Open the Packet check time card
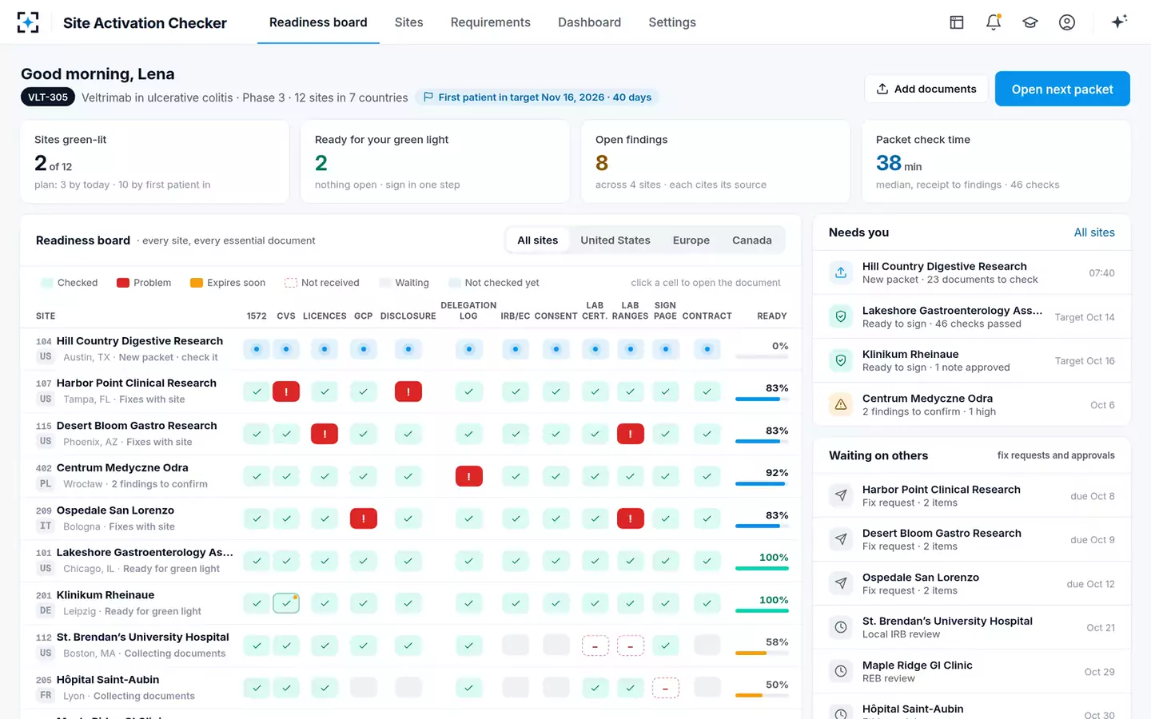Image resolution: width=1151 pixels, height=719 pixels. coord(997,161)
